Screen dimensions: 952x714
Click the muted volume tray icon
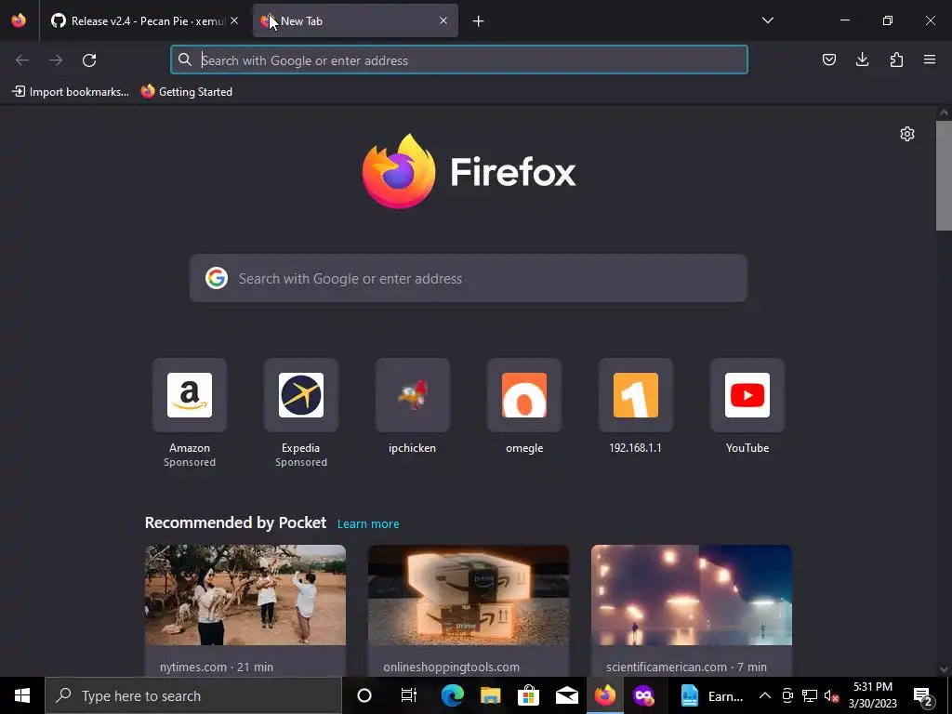tap(831, 695)
